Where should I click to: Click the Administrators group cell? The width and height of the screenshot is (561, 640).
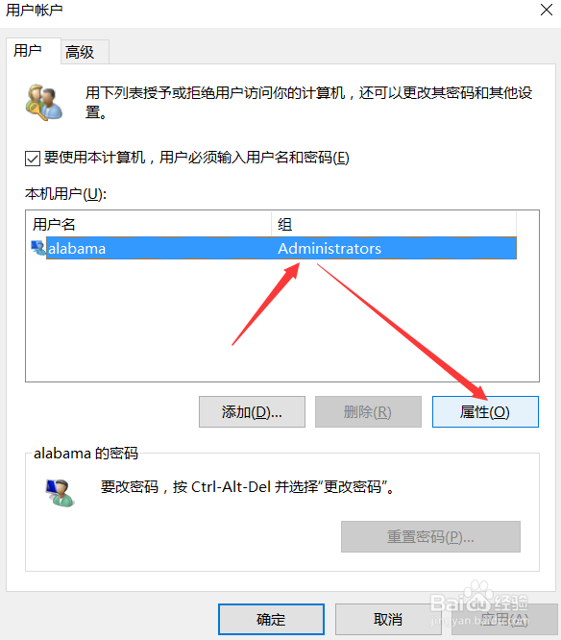point(329,248)
